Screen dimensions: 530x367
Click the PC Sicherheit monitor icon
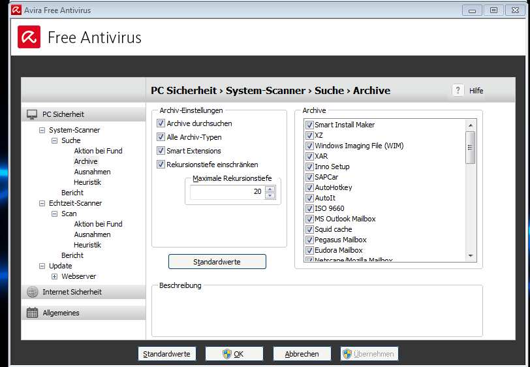(32, 114)
